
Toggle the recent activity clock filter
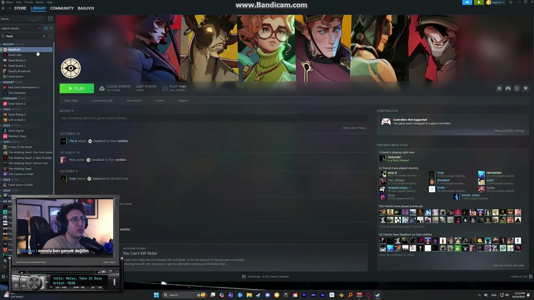(46, 28)
